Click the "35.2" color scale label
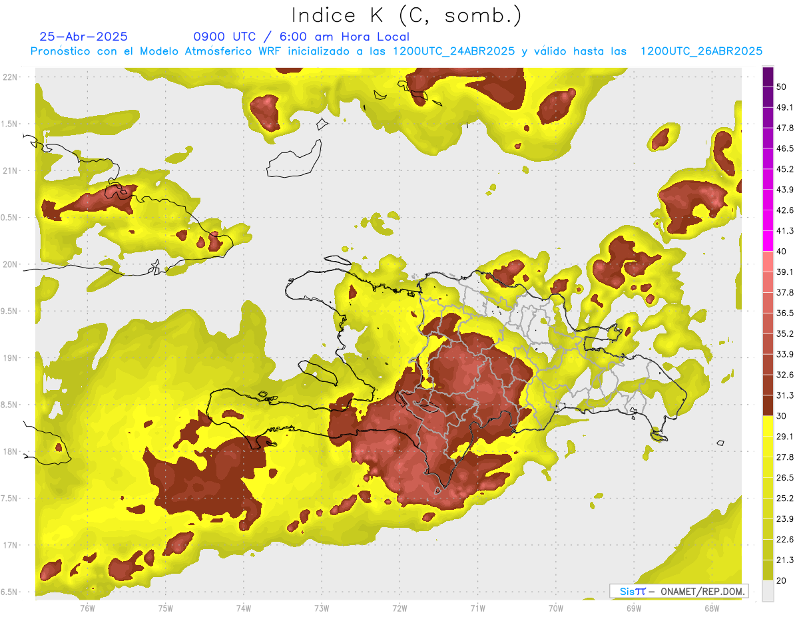This screenshot has height=617, width=799. 785,333
